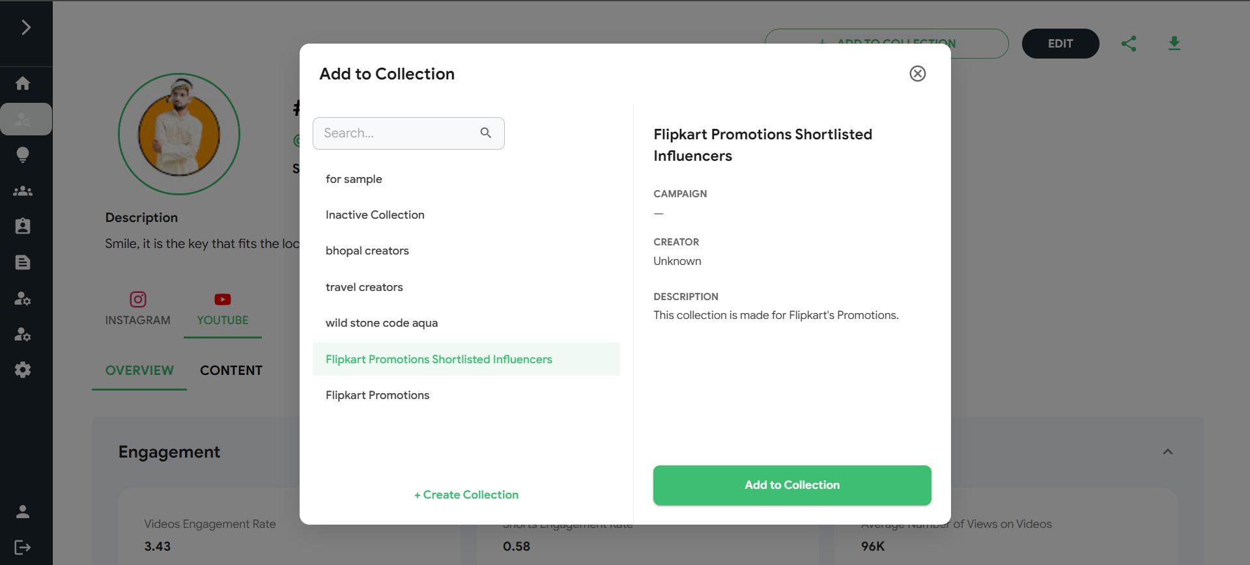Screen dimensions: 1250x565
Task: Switch to the Instagram tab
Action: click(137, 309)
